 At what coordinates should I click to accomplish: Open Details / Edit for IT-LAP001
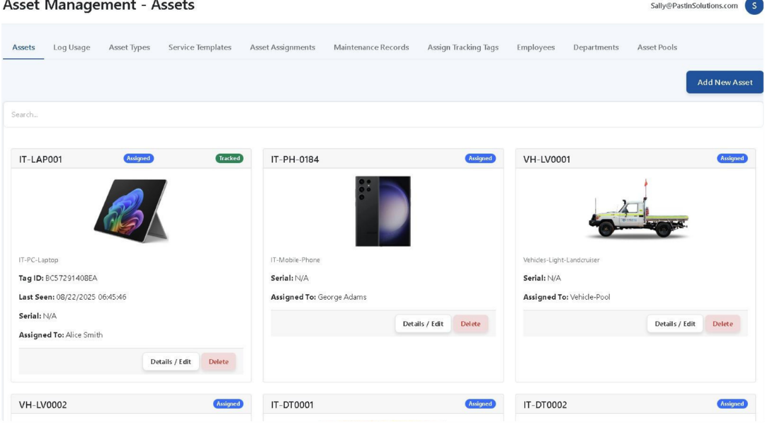170,361
